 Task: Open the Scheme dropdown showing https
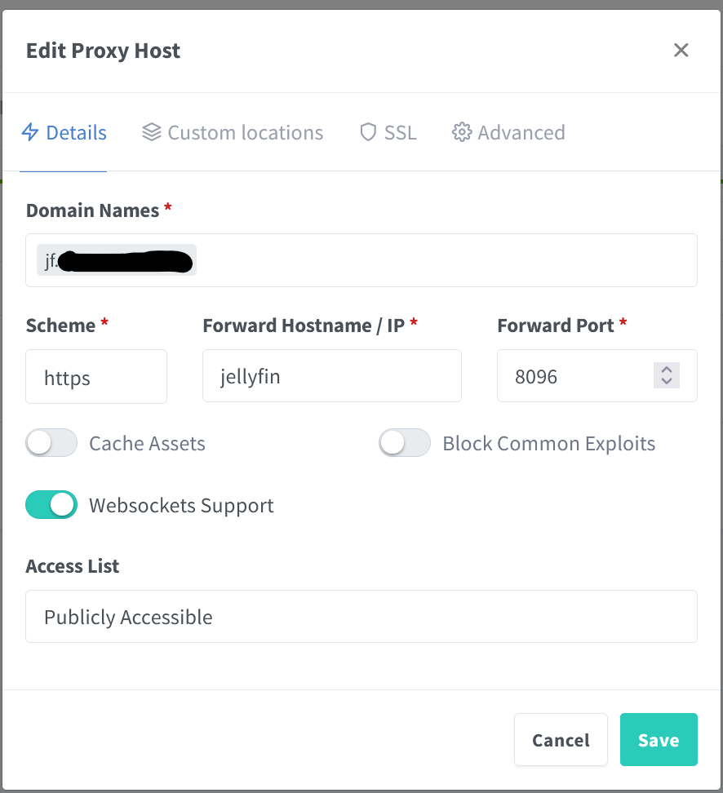tap(96, 377)
